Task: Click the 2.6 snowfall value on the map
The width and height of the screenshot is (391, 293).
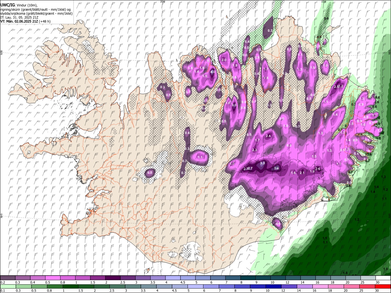Action: pos(317,169)
